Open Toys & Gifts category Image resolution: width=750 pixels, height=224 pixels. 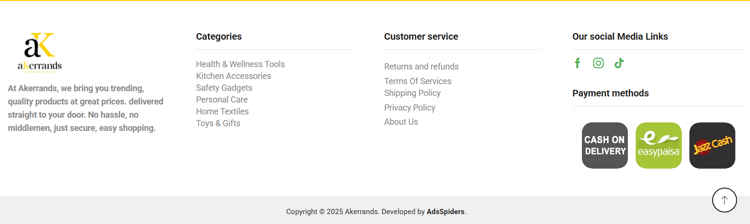[218, 123]
